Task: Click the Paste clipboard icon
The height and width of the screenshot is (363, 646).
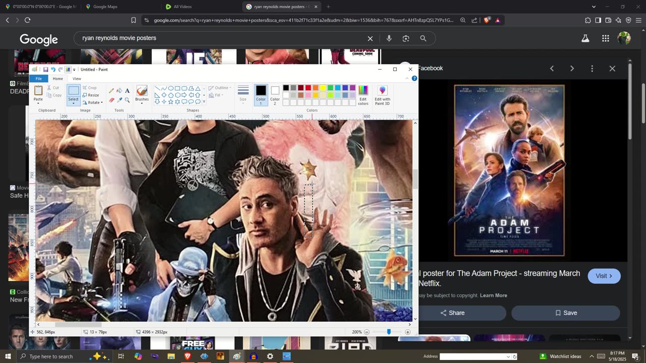Action: (x=38, y=90)
